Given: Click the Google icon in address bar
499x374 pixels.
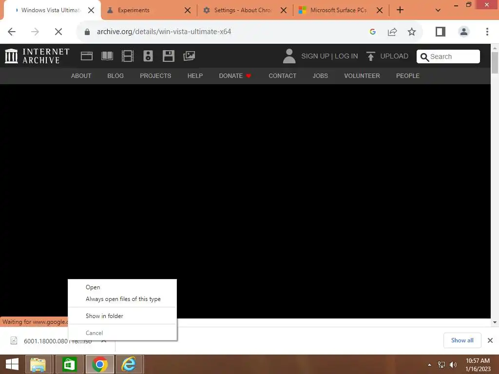Looking at the screenshot, I should [373, 32].
